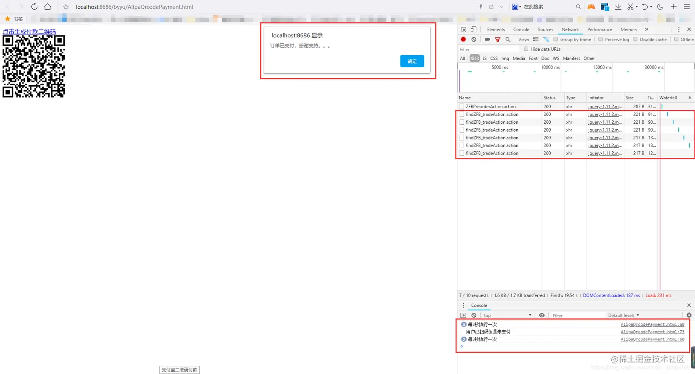Open the dropdown arrow next to undo
The width and height of the screenshot is (695, 374).
(x=651, y=7)
